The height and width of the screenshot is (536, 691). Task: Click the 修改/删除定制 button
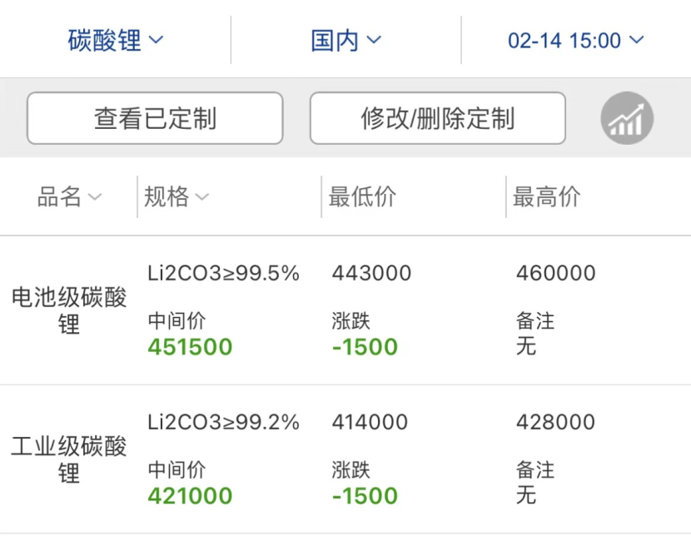pyautogui.click(x=438, y=118)
